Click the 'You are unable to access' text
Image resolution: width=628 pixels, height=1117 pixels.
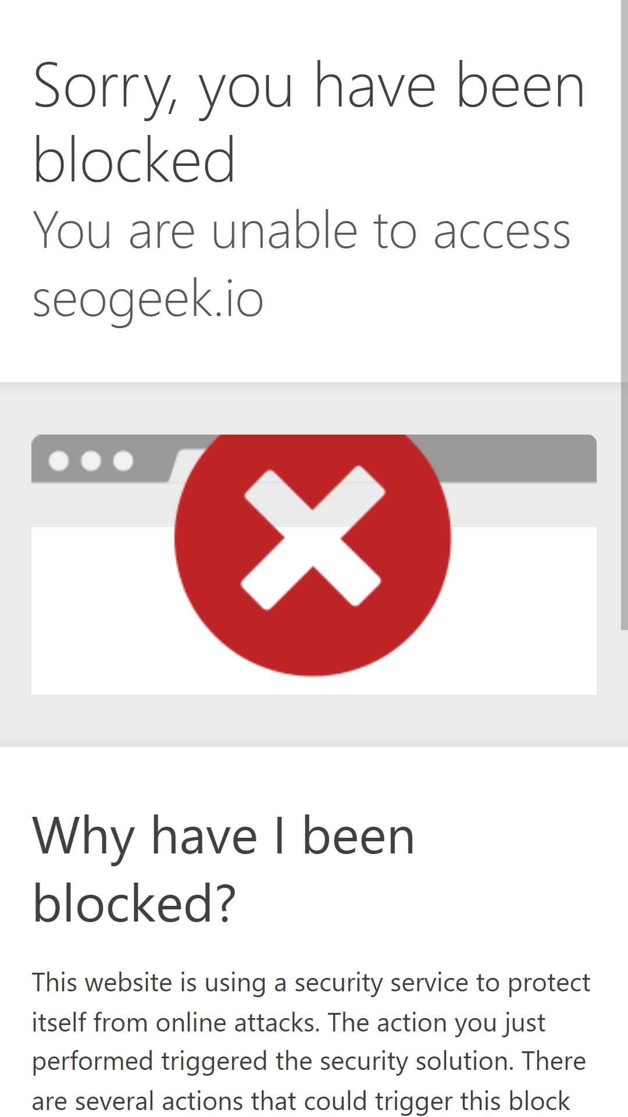pyautogui.click(x=302, y=231)
